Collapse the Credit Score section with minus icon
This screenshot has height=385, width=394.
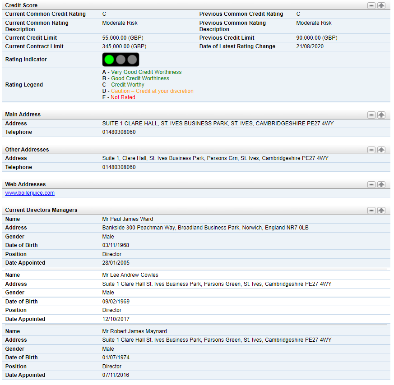(x=371, y=5)
